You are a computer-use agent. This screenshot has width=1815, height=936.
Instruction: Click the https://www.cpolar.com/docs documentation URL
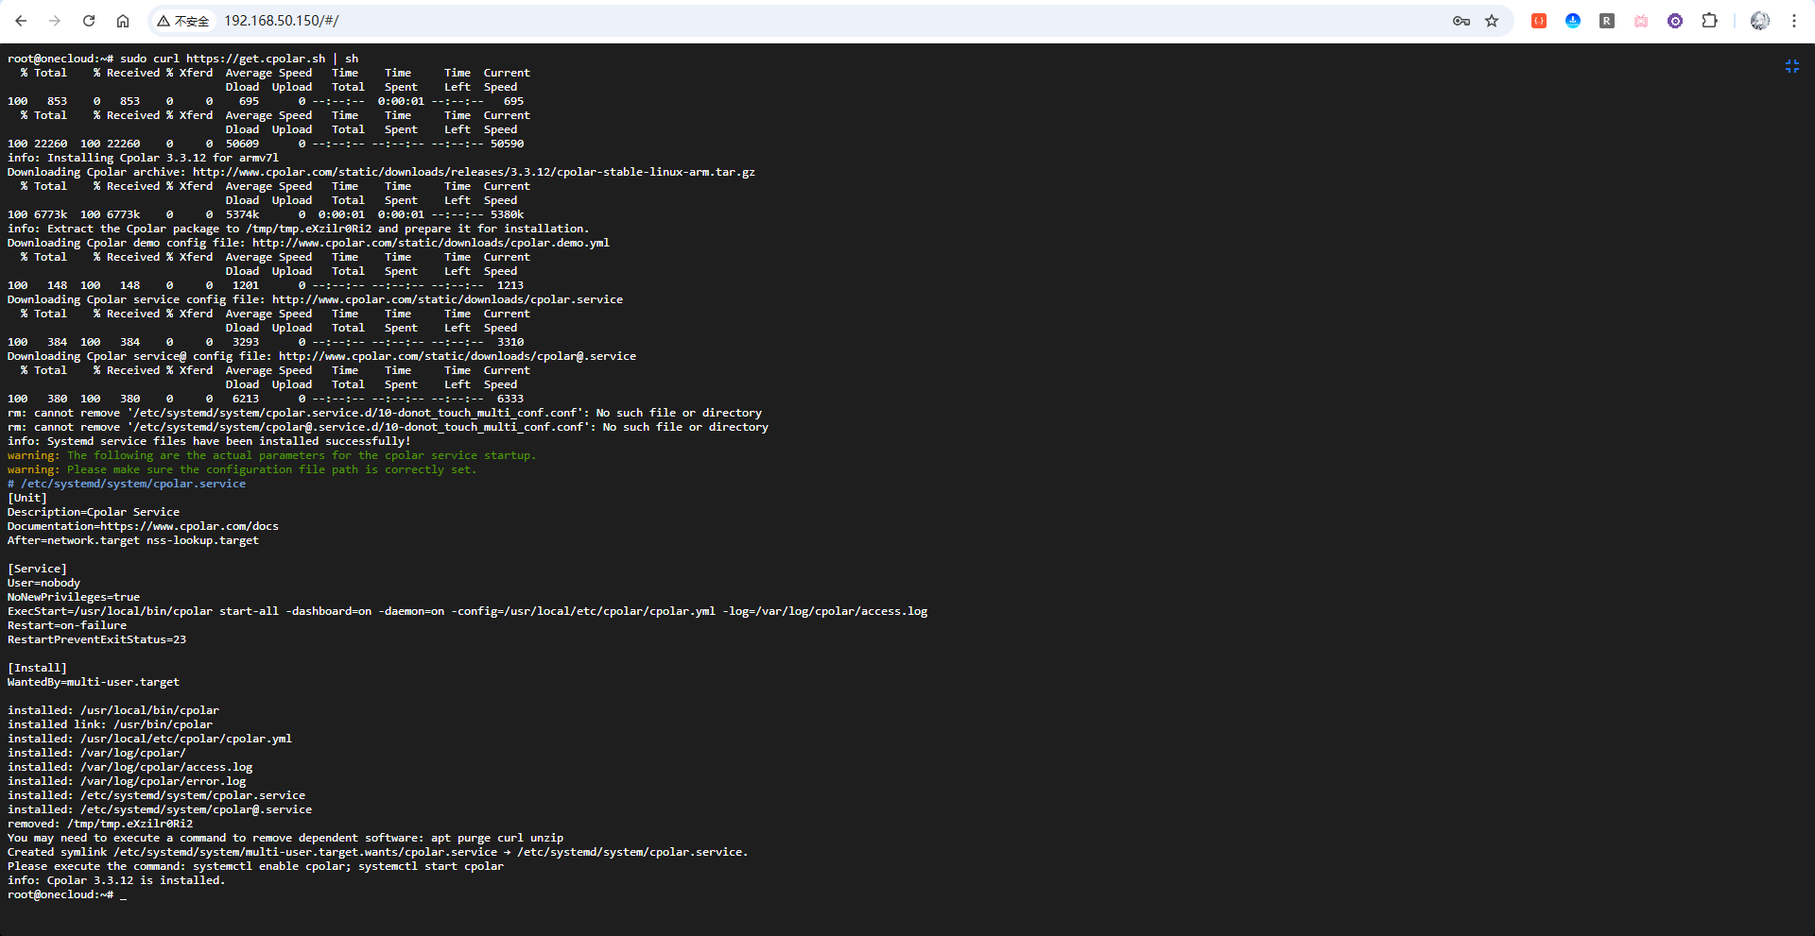click(x=189, y=526)
